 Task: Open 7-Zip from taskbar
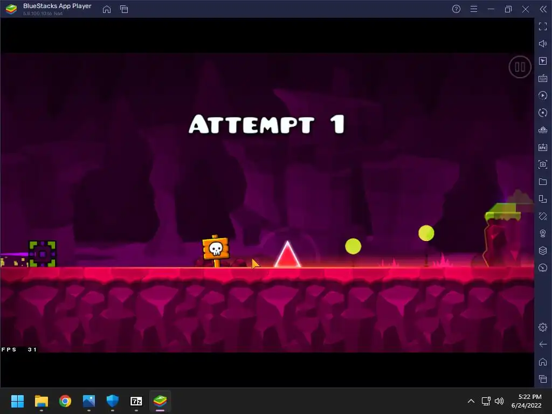[136, 401]
